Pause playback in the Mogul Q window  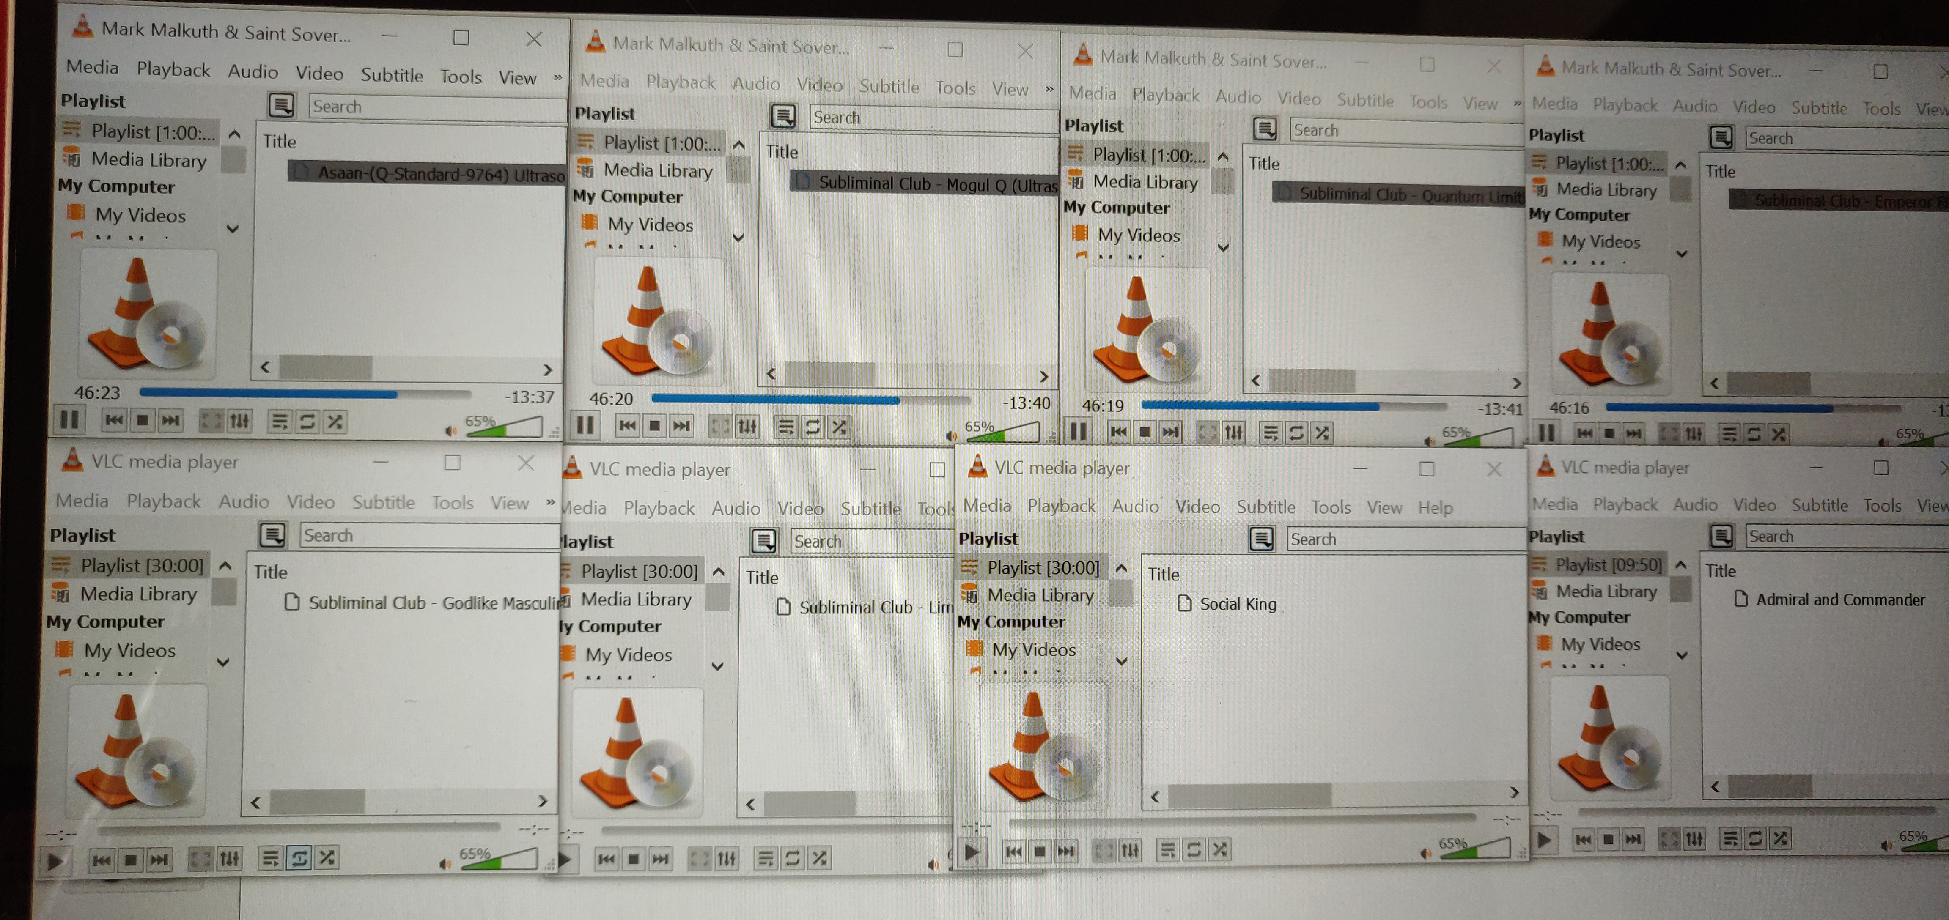[x=585, y=425]
